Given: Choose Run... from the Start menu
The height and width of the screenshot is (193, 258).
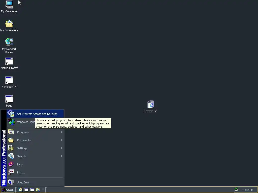Looking at the screenshot, I should click(x=35, y=172).
